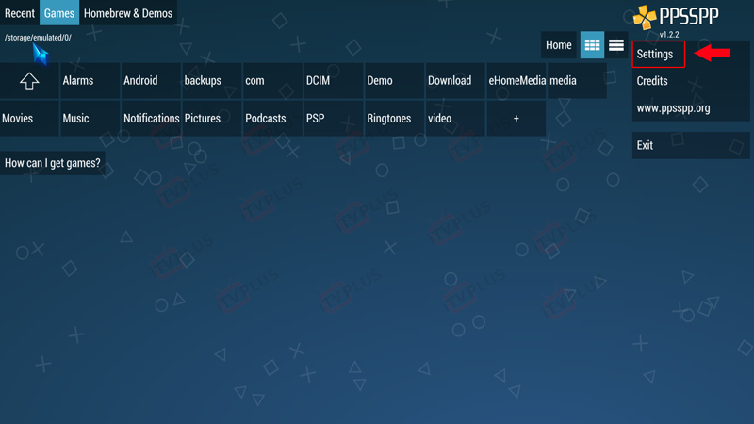Go to Home directory
The width and height of the screenshot is (754, 424).
point(559,45)
